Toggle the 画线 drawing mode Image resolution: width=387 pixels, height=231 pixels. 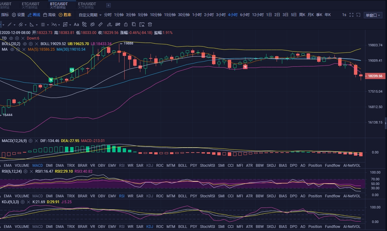pos(34,15)
